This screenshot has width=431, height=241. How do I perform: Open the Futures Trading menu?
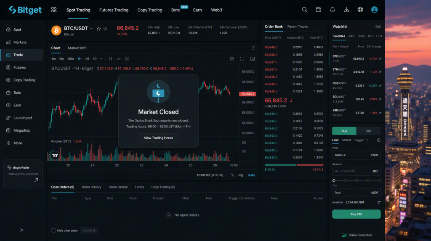[x=114, y=10]
